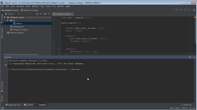The height and width of the screenshot is (110, 197).
Task: Fold the resolve block at line 13
Action: click(x=60, y=49)
